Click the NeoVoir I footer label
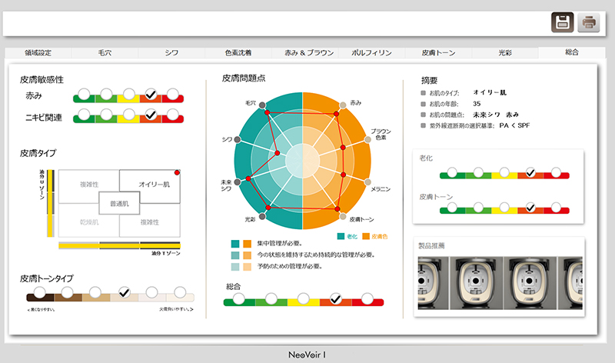 point(307,355)
